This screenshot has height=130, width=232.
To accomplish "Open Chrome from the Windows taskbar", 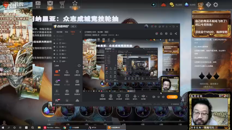I will (64, 127).
